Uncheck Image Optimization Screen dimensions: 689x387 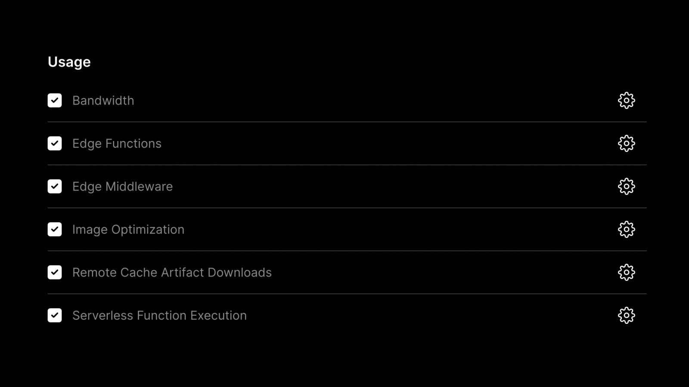coord(55,229)
